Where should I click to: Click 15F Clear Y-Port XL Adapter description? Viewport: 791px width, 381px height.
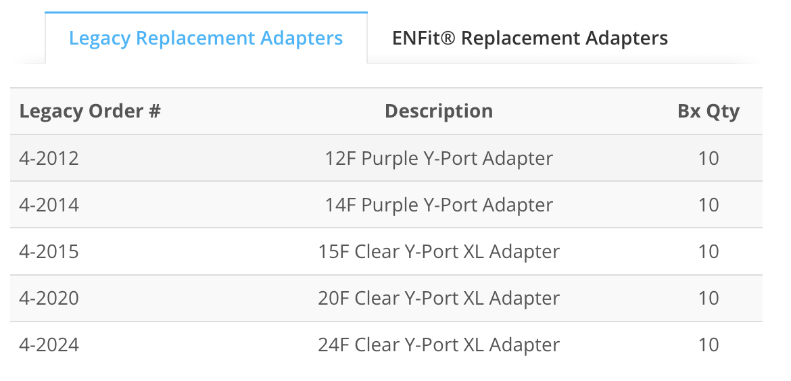pyautogui.click(x=439, y=251)
